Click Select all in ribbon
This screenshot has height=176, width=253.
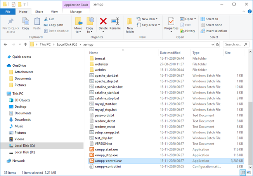click(210, 19)
